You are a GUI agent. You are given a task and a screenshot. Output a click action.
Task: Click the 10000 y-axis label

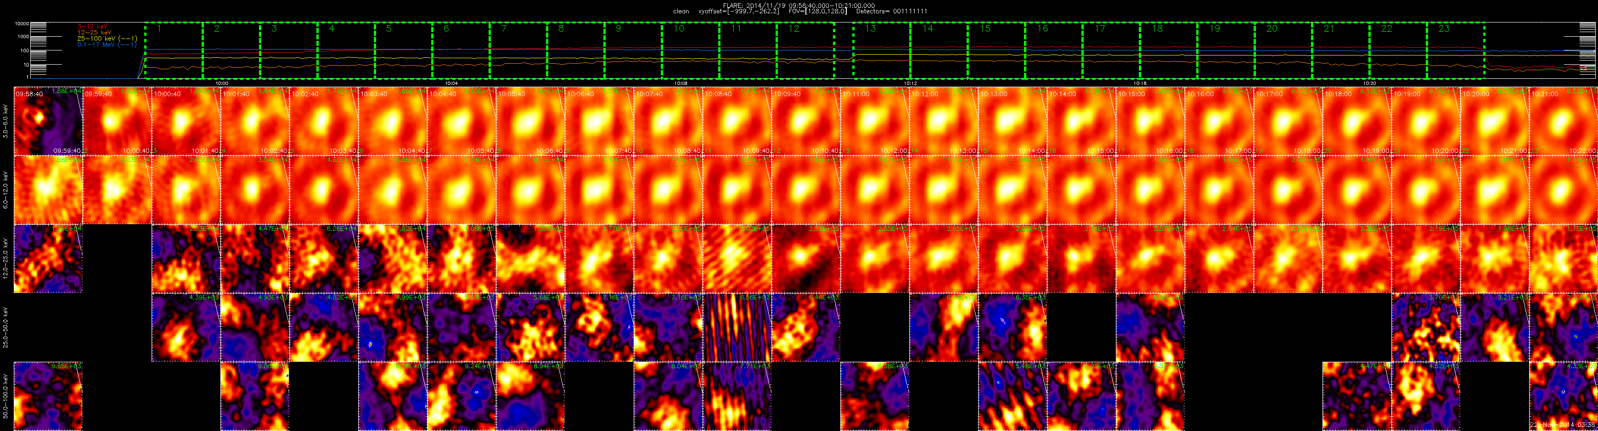[23, 23]
